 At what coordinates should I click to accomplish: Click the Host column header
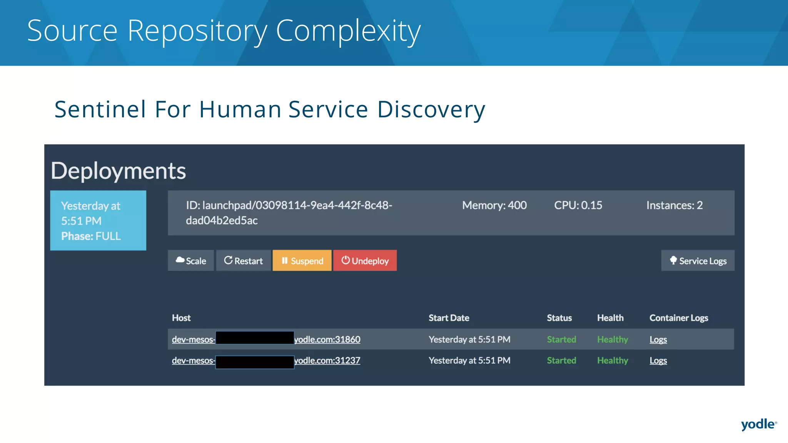[x=181, y=318]
